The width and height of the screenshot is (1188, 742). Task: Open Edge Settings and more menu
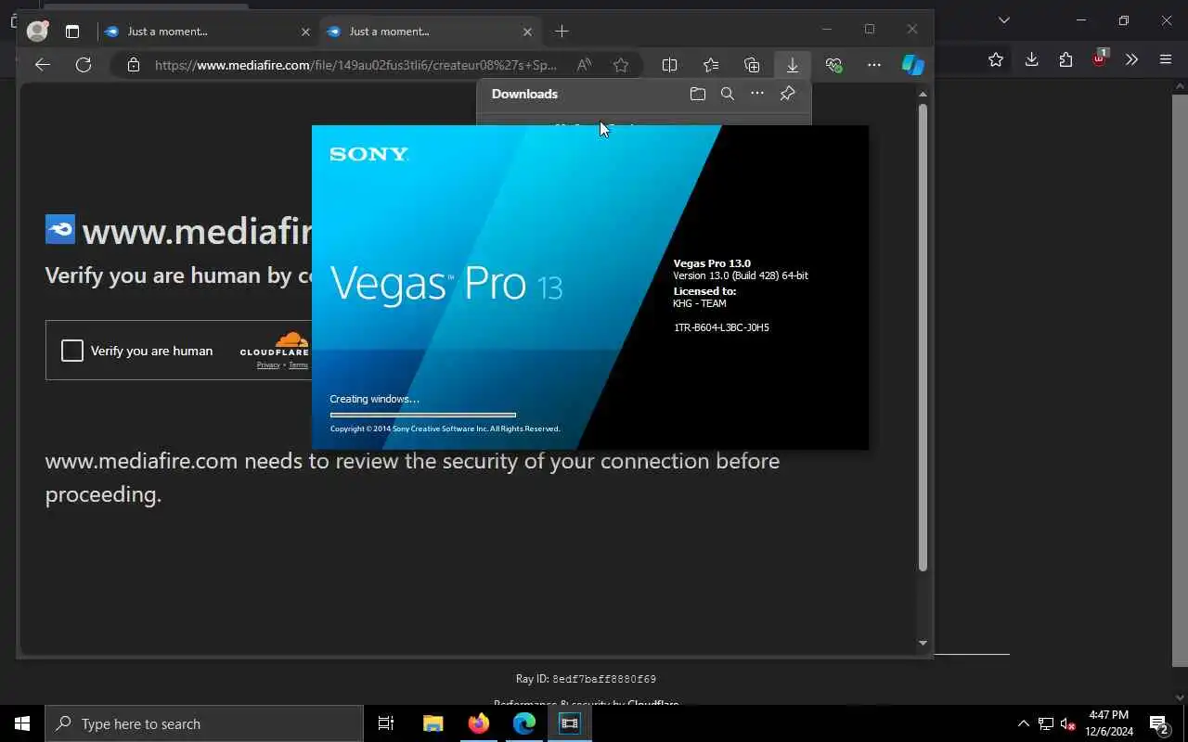874,65
